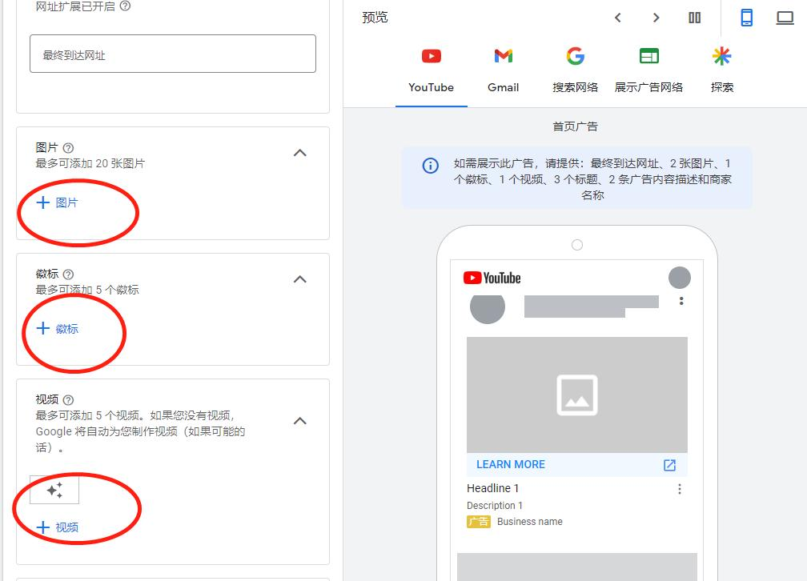The width and height of the screenshot is (807, 581).
Task: Collapse the 视频 section
Action: (299, 420)
